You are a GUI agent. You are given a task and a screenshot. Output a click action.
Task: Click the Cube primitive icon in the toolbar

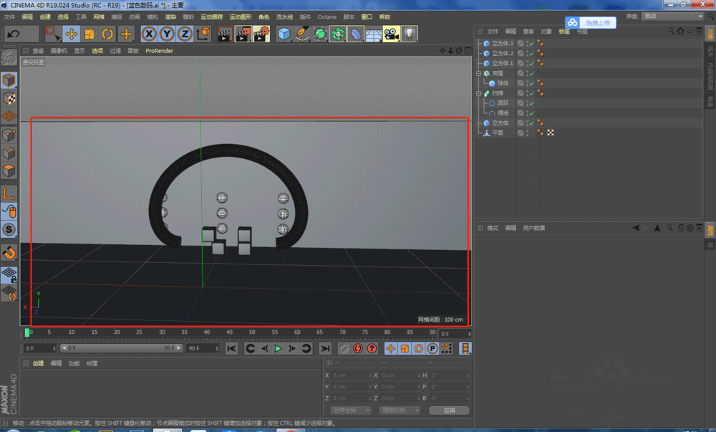point(284,34)
